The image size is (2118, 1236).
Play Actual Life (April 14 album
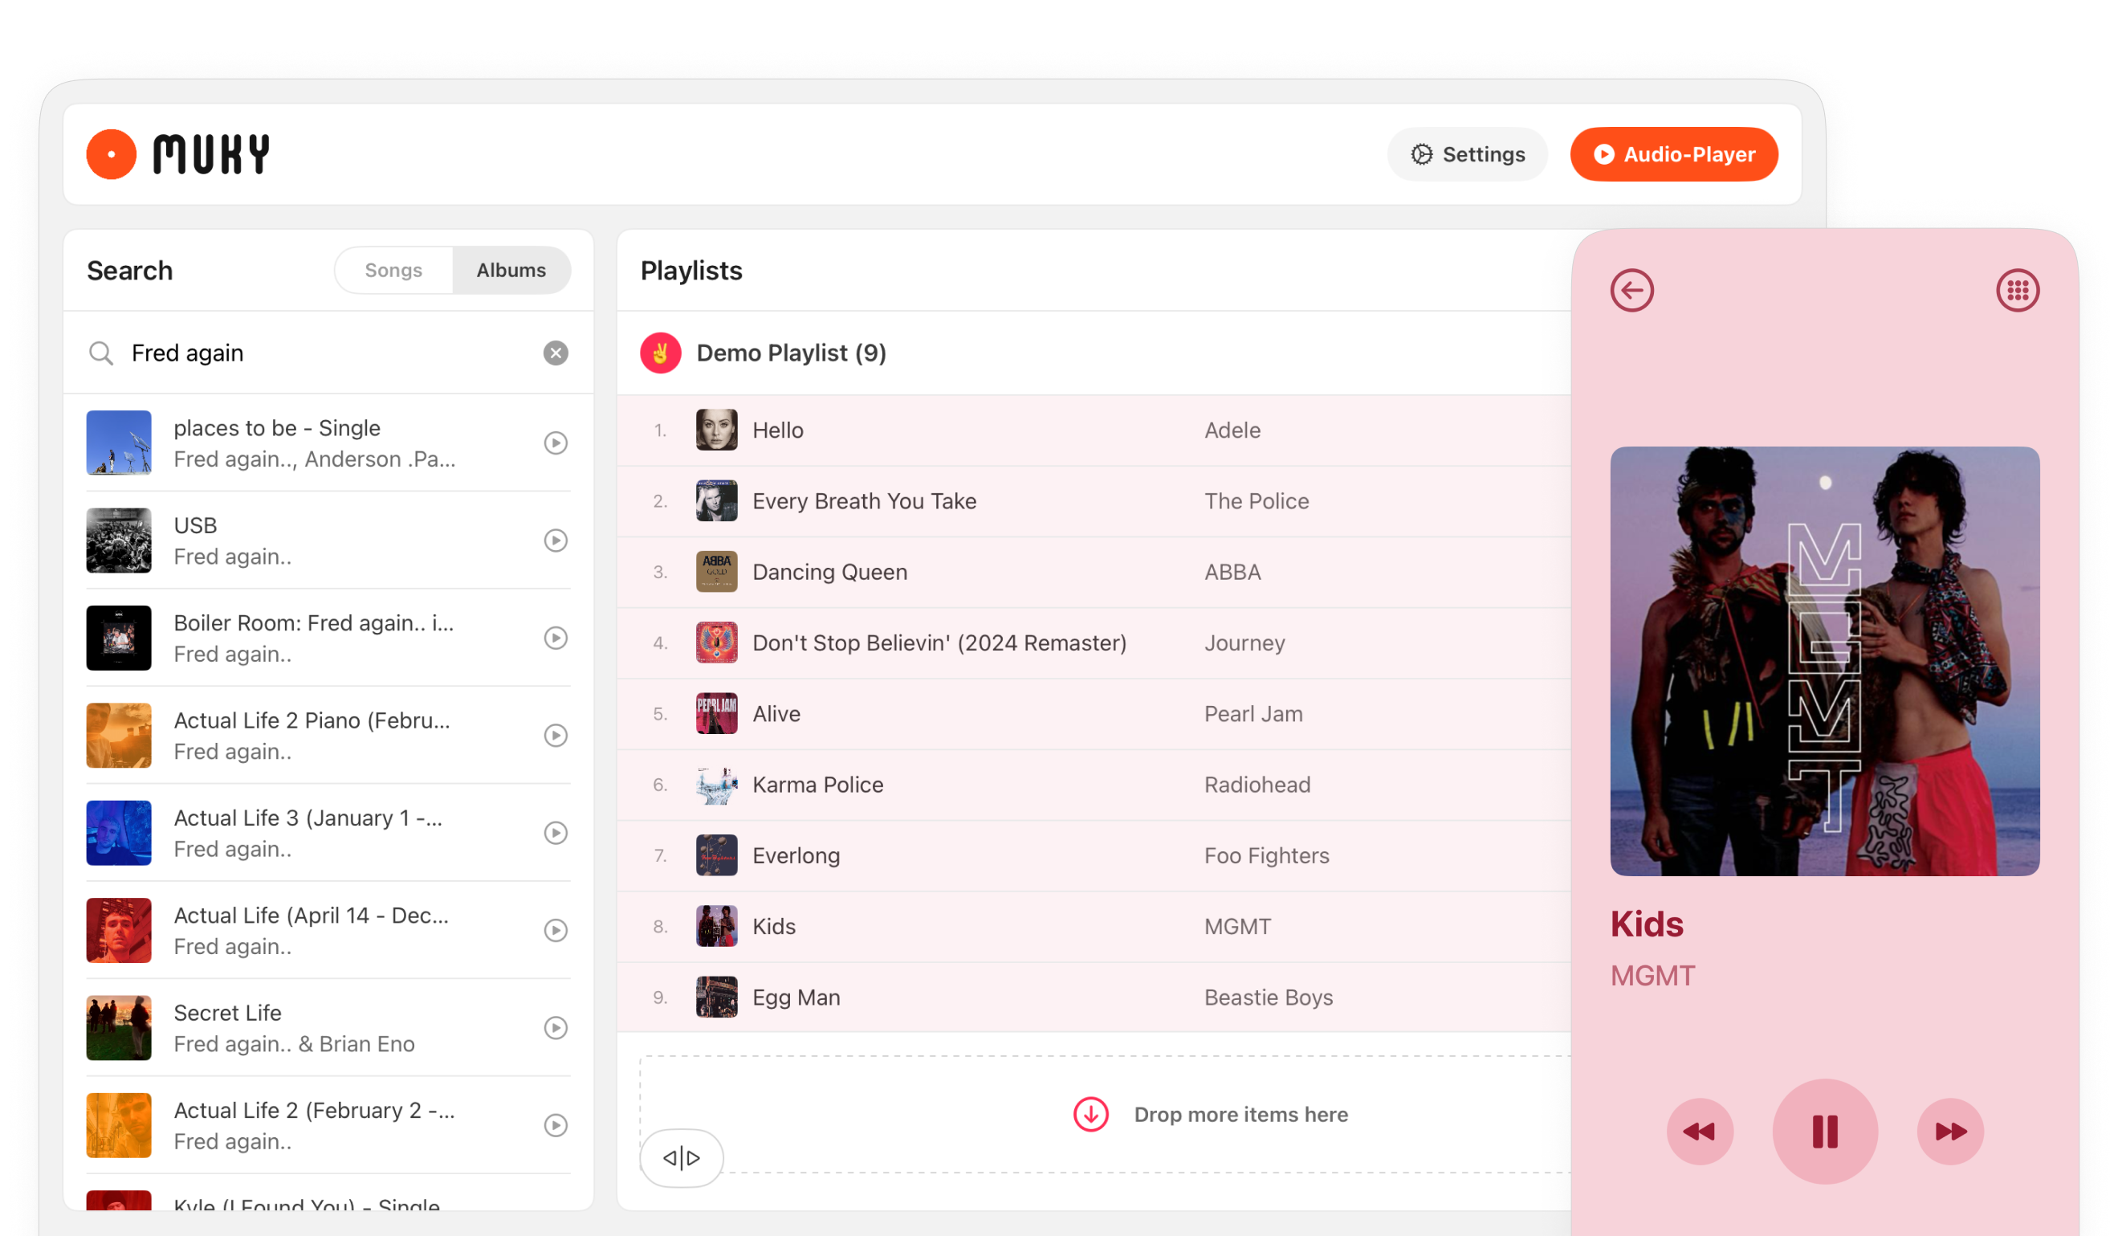click(556, 931)
